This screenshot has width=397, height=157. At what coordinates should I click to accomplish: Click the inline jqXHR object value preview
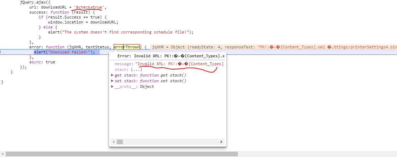tap(271, 47)
